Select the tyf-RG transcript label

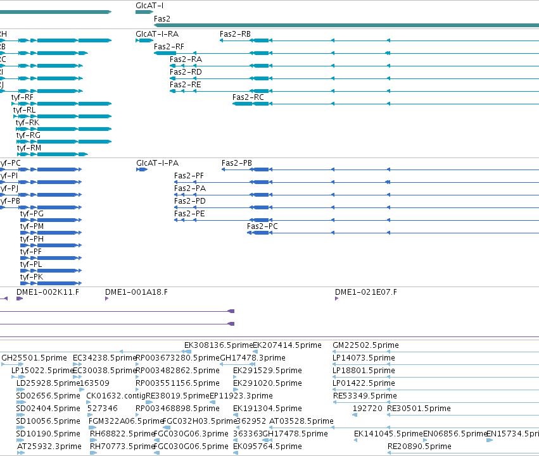(29, 135)
